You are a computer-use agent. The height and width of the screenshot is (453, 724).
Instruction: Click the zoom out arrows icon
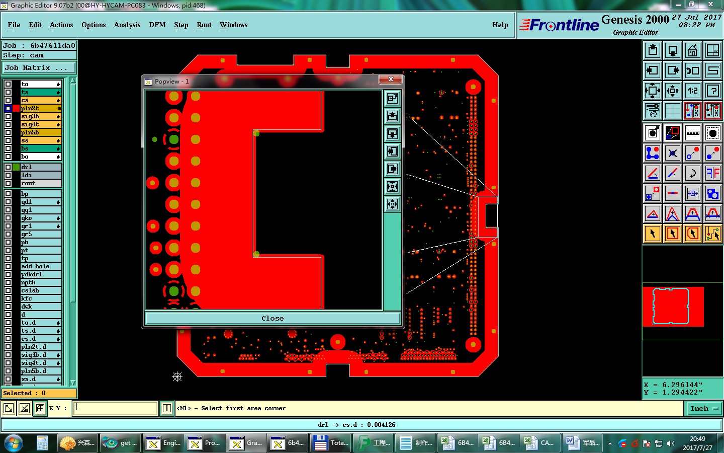tap(673, 91)
